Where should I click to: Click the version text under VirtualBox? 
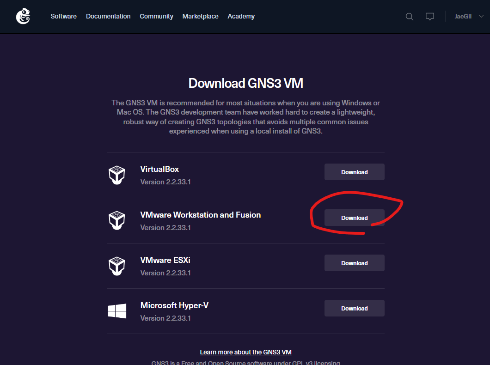click(x=165, y=182)
